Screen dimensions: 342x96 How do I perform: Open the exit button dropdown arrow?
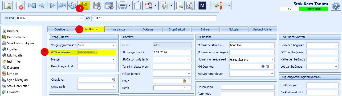pyautogui.click(x=229, y=6)
